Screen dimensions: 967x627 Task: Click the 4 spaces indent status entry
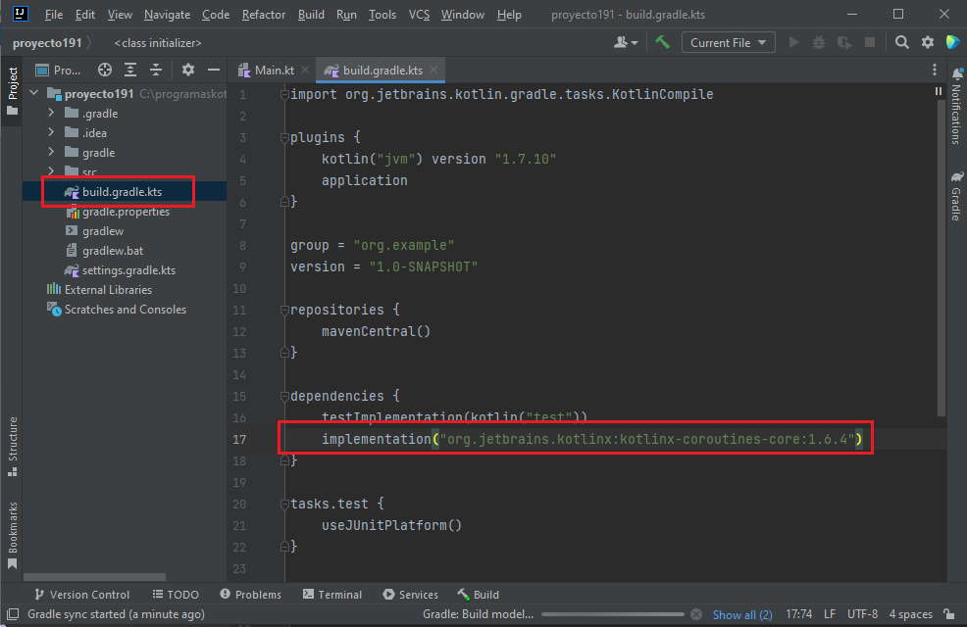coord(910,614)
